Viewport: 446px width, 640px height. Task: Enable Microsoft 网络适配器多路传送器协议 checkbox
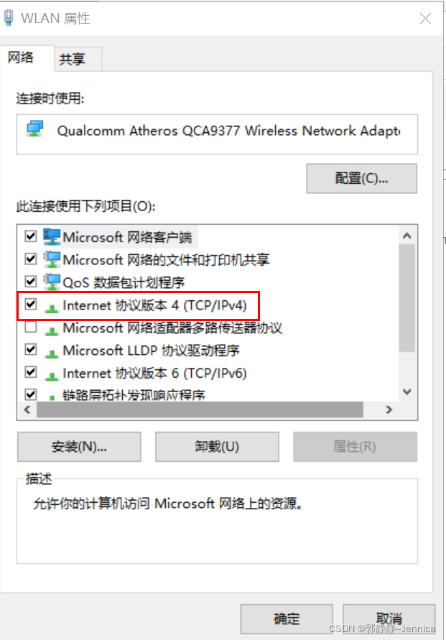coord(31,327)
